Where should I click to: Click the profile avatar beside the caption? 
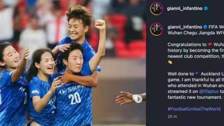tap(157, 29)
